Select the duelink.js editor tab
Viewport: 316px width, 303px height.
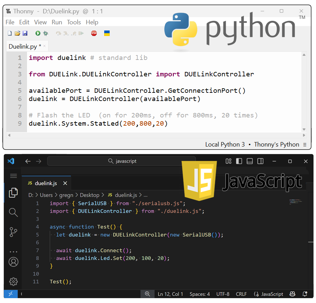click(x=46, y=183)
